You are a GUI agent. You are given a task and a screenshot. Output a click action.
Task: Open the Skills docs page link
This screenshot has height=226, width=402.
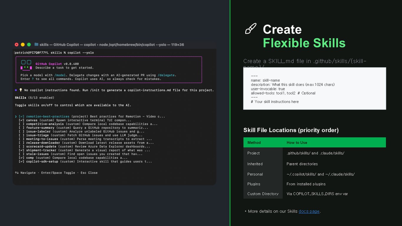(x=309, y=211)
